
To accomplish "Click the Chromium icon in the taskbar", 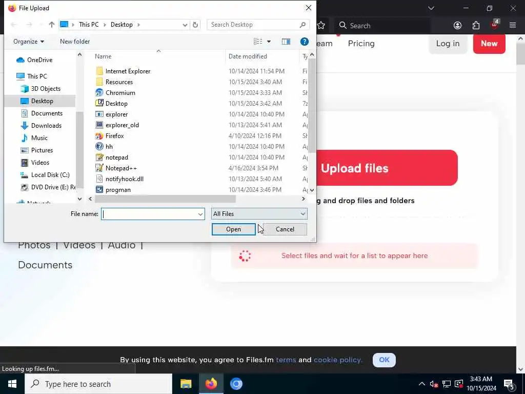I will click(x=236, y=384).
